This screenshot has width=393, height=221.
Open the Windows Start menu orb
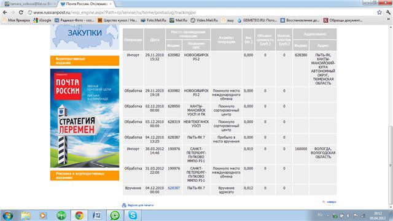[x=8, y=215]
